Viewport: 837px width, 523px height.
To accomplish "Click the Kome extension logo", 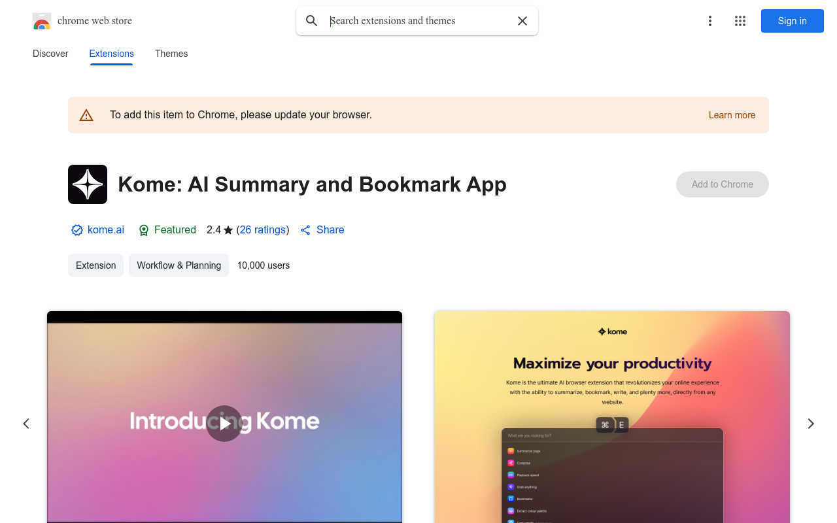I will [x=88, y=184].
